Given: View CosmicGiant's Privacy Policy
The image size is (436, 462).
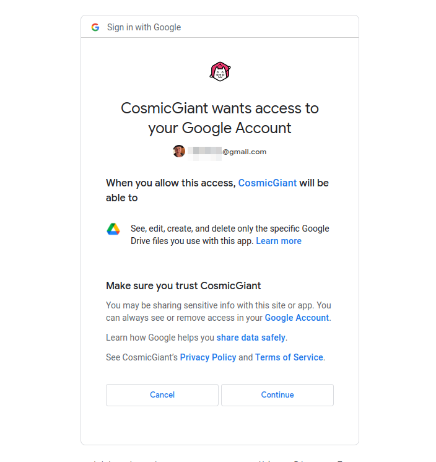Looking at the screenshot, I should 208,357.
